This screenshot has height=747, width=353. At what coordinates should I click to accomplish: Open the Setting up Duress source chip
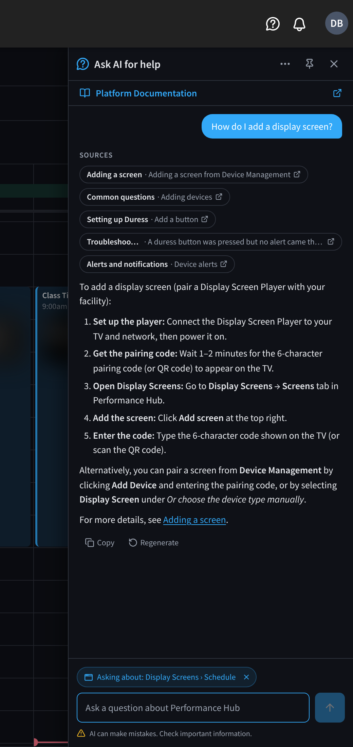tap(147, 219)
